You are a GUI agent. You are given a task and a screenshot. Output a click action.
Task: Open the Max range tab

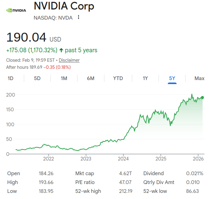coord(199,79)
